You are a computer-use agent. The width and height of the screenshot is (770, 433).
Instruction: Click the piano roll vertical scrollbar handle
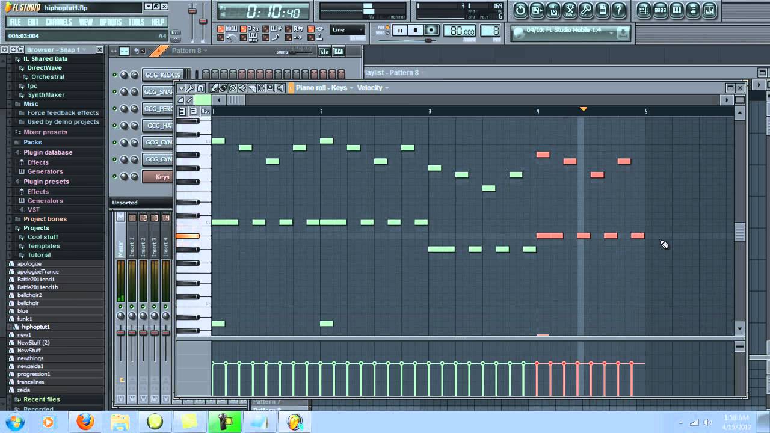(x=740, y=232)
